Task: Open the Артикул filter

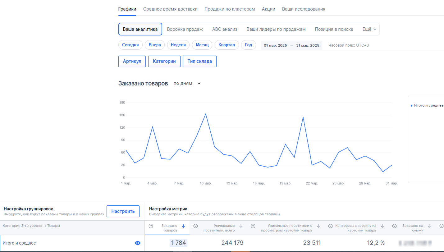Action: click(x=132, y=61)
